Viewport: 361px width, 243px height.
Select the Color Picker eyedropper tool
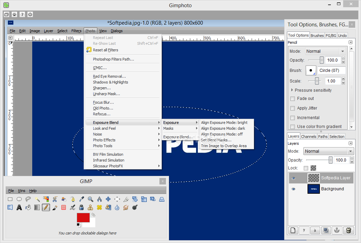(x=82, y=199)
